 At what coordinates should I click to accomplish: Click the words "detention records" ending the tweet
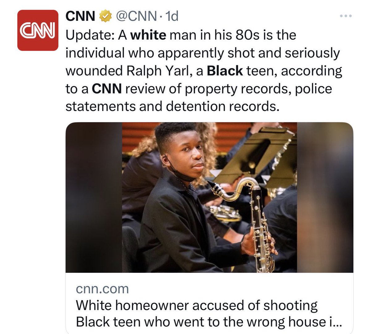pos(223,107)
